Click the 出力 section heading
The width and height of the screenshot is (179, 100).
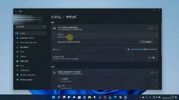pyautogui.click(x=53, y=22)
